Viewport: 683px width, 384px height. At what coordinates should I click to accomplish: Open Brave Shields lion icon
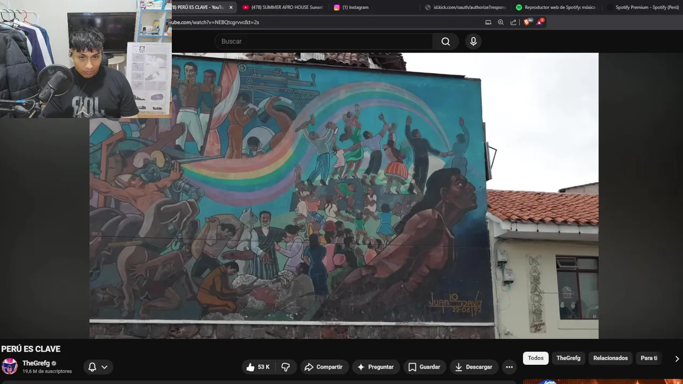(x=527, y=22)
